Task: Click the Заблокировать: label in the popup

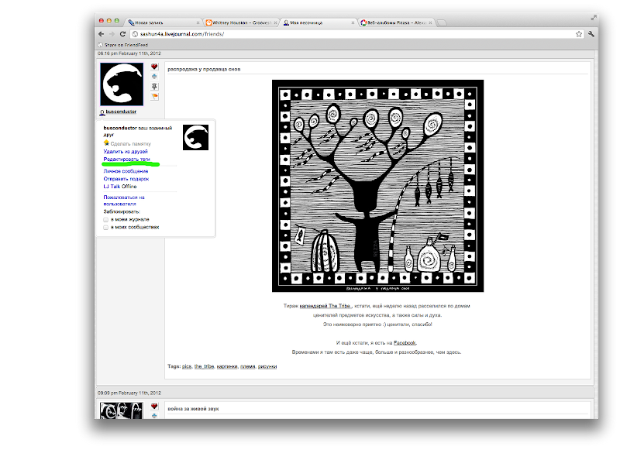Action: click(x=122, y=211)
